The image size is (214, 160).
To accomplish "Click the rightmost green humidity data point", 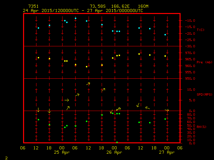I will [165, 119].
